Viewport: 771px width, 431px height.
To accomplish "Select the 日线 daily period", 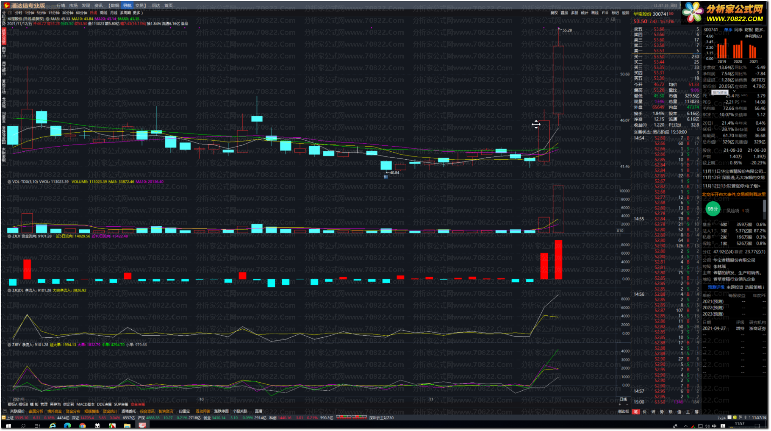I will (x=94, y=13).
